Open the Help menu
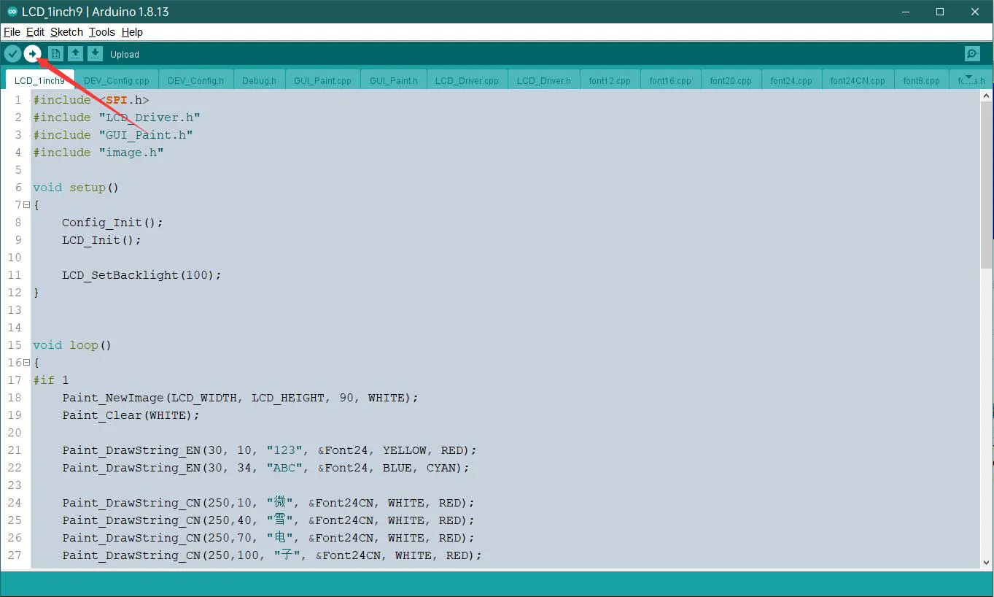Screen dimensions: 994x597 (132, 32)
